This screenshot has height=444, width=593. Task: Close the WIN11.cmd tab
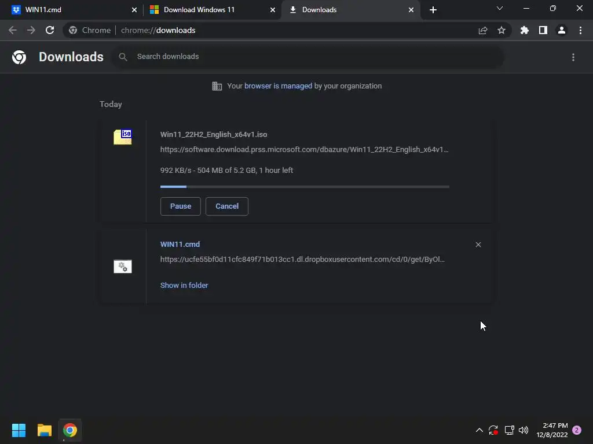[134, 10]
